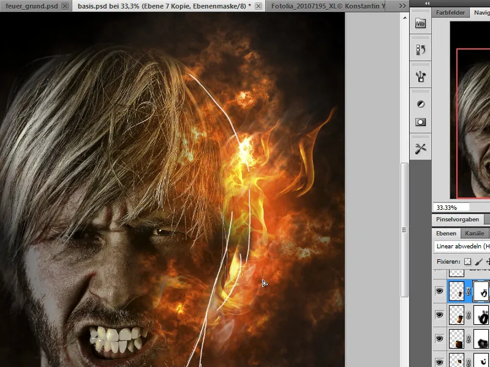Hide the highlighted blue layer's eye icon

coord(439,291)
